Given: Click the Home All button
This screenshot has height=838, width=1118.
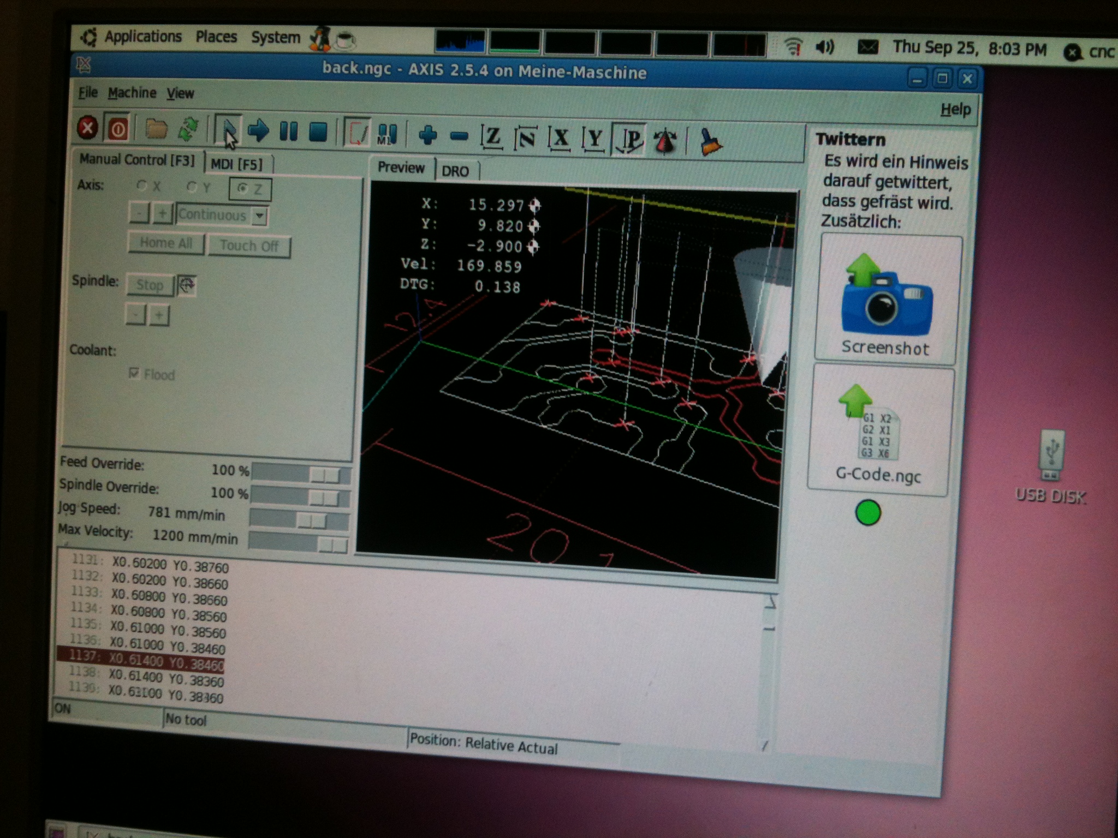Looking at the screenshot, I should pyautogui.click(x=166, y=243).
